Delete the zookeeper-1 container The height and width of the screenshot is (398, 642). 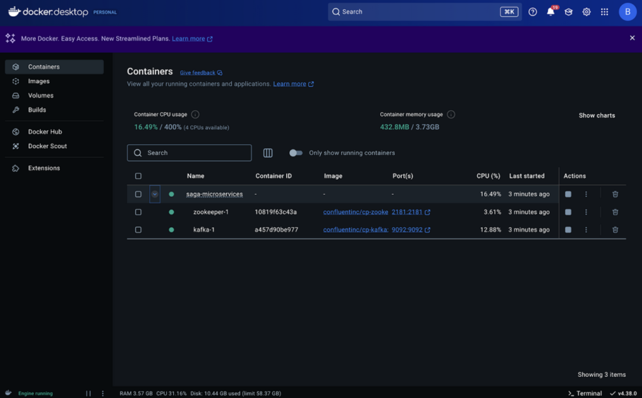(x=615, y=212)
